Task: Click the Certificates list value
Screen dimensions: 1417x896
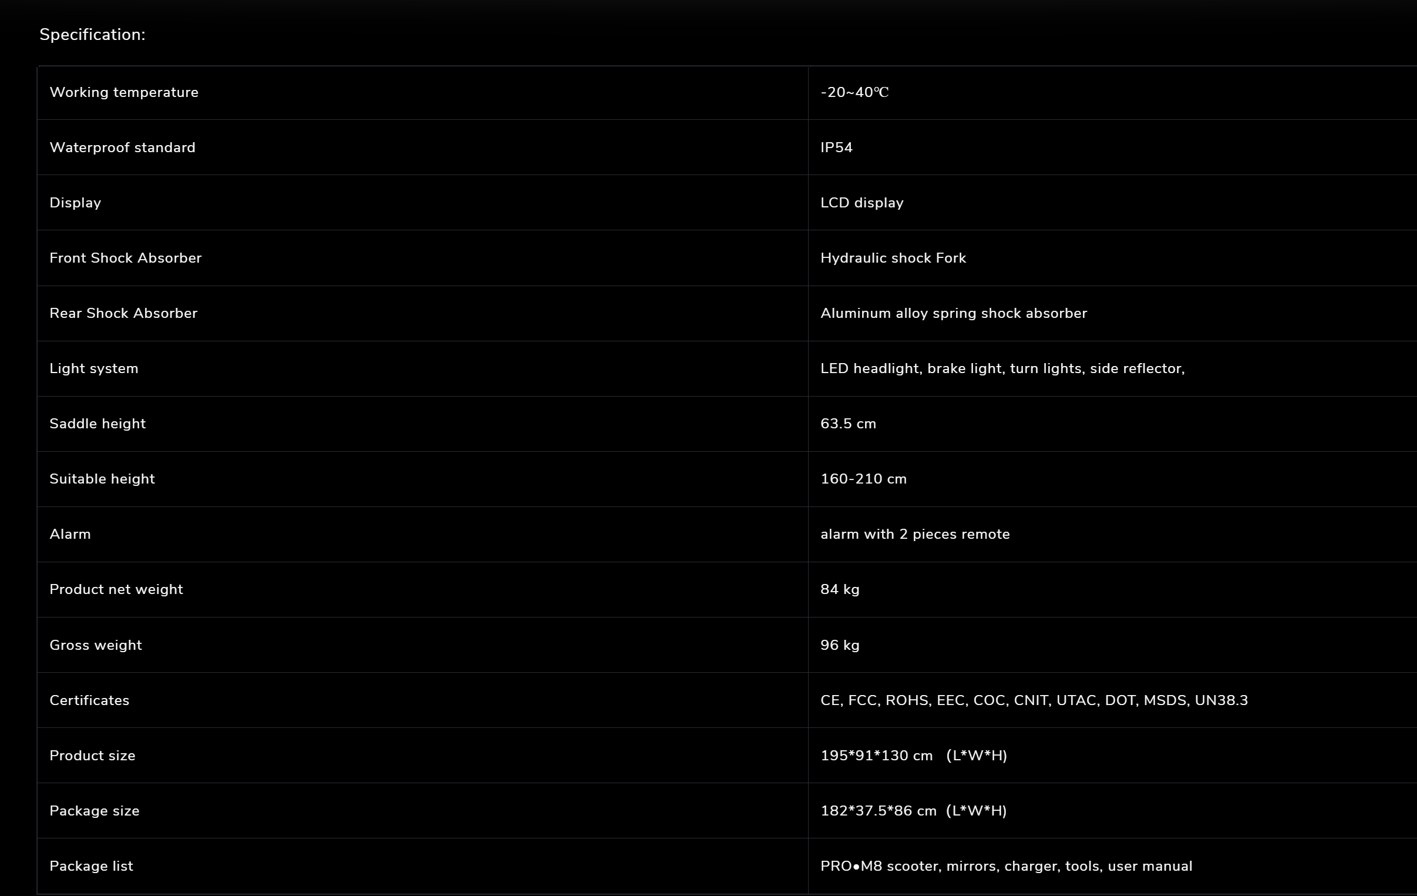Action: pos(1034,700)
